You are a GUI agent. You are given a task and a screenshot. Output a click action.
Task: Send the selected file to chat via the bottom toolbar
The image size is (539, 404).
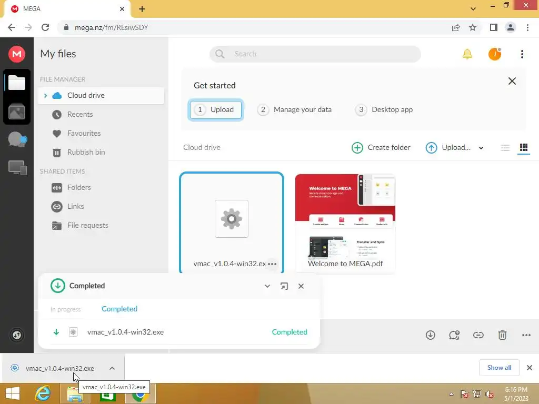454,335
